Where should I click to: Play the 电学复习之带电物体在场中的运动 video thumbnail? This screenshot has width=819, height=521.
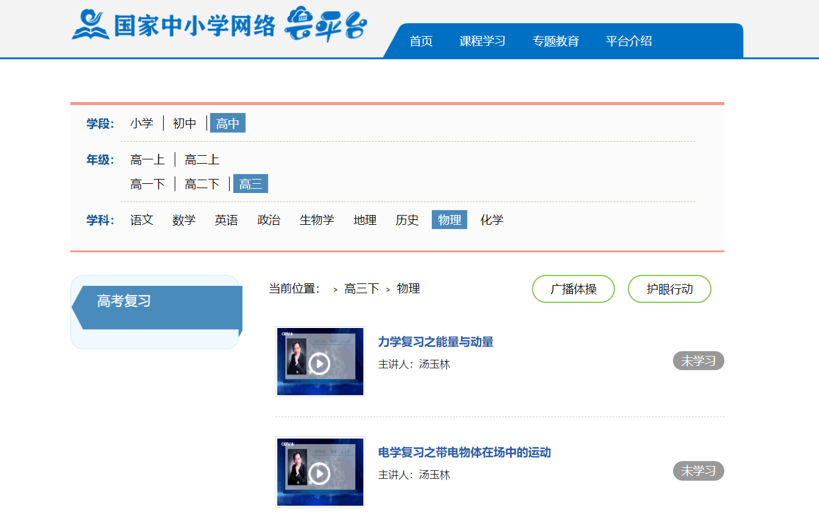319,472
